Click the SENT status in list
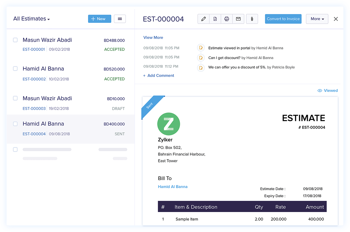 120,134
